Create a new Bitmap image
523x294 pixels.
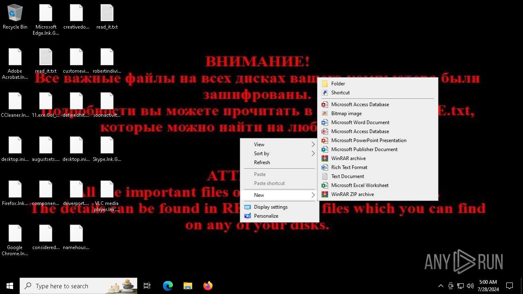tap(378, 114)
